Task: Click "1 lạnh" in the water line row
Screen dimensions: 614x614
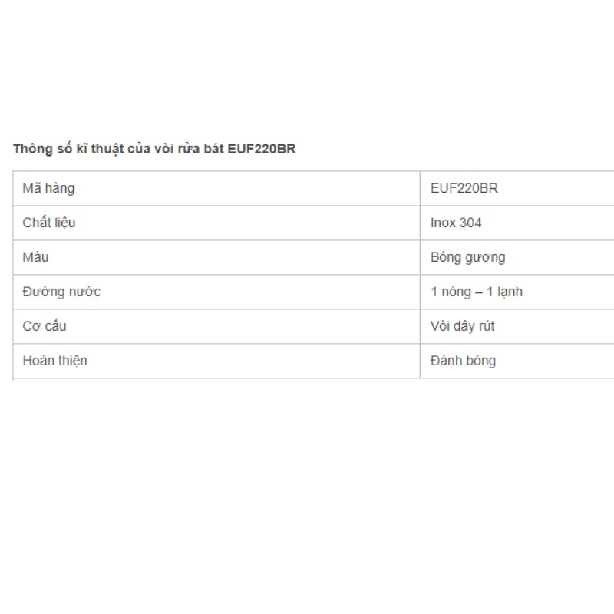Action: coord(504,292)
